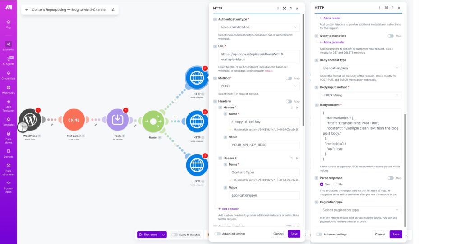
Task: Remove Header 2 with its X icon
Action: coord(297,158)
